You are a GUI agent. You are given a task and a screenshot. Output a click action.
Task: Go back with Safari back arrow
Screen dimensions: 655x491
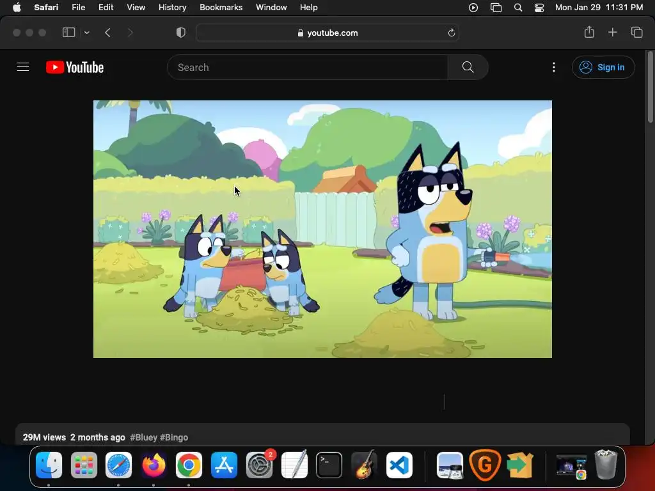pos(107,33)
